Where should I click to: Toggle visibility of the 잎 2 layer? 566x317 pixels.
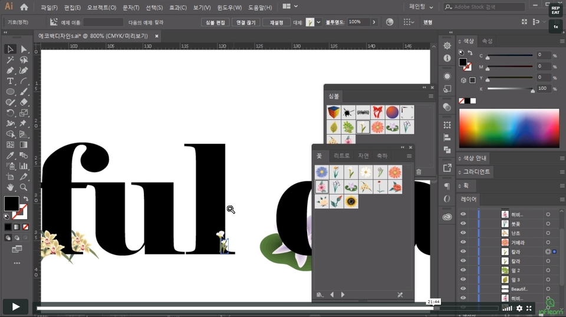pos(463,270)
